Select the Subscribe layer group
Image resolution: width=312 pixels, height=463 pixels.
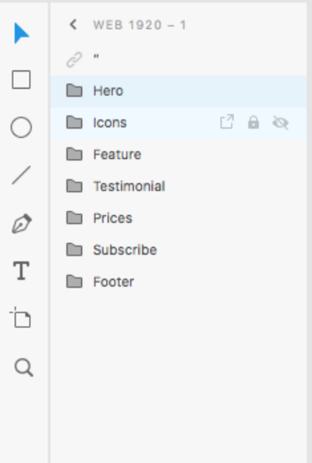tap(179, 250)
